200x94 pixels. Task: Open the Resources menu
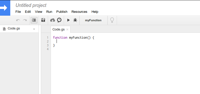(79, 12)
